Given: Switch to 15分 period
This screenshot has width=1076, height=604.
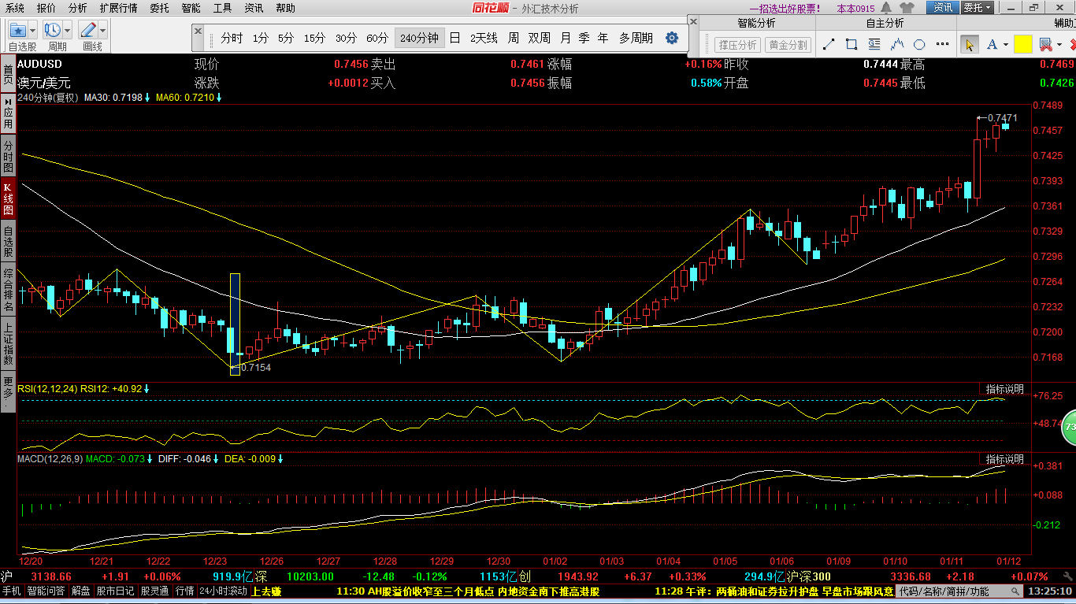Looking at the screenshot, I should (314, 38).
